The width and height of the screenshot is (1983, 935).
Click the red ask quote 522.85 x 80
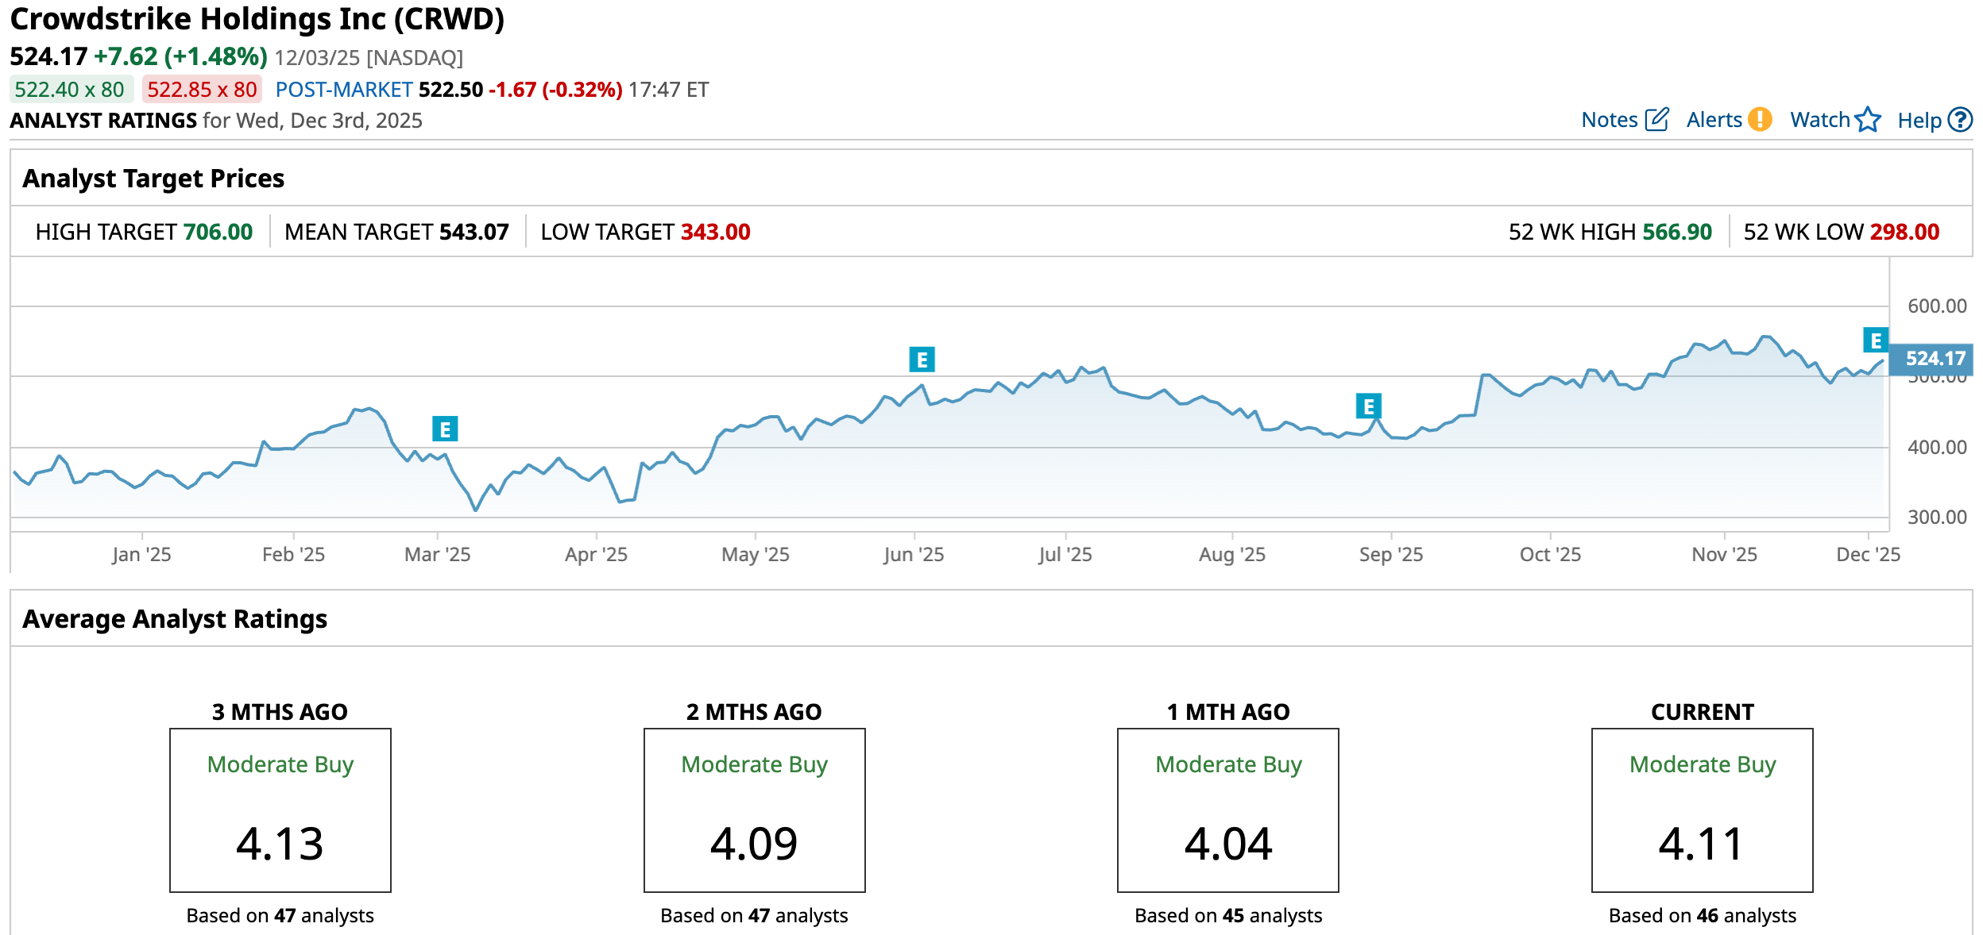point(202,90)
